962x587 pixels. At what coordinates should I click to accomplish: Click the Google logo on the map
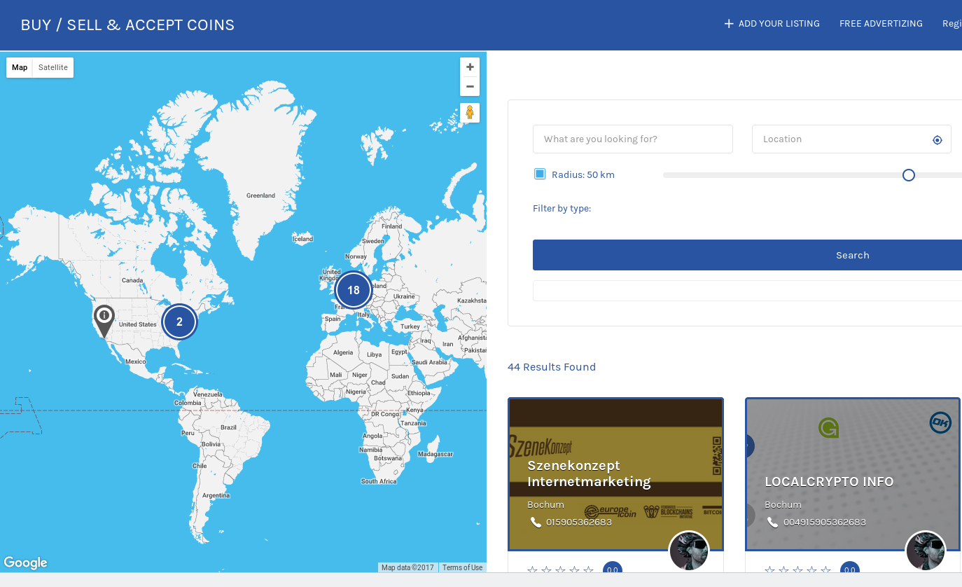coord(25,562)
